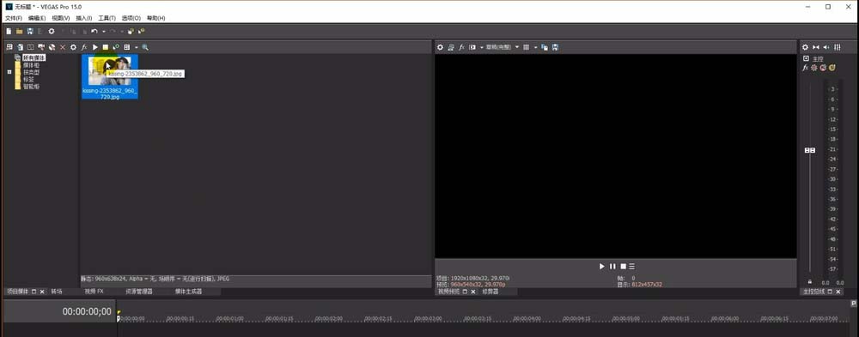Open the 文件(F) menu
The image size is (859, 337).
pyautogui.click(x=14, y=18)
